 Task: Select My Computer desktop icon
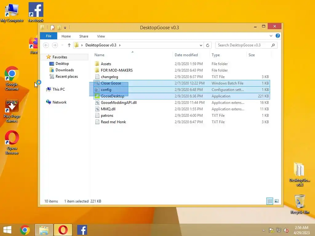click(12, 12)
